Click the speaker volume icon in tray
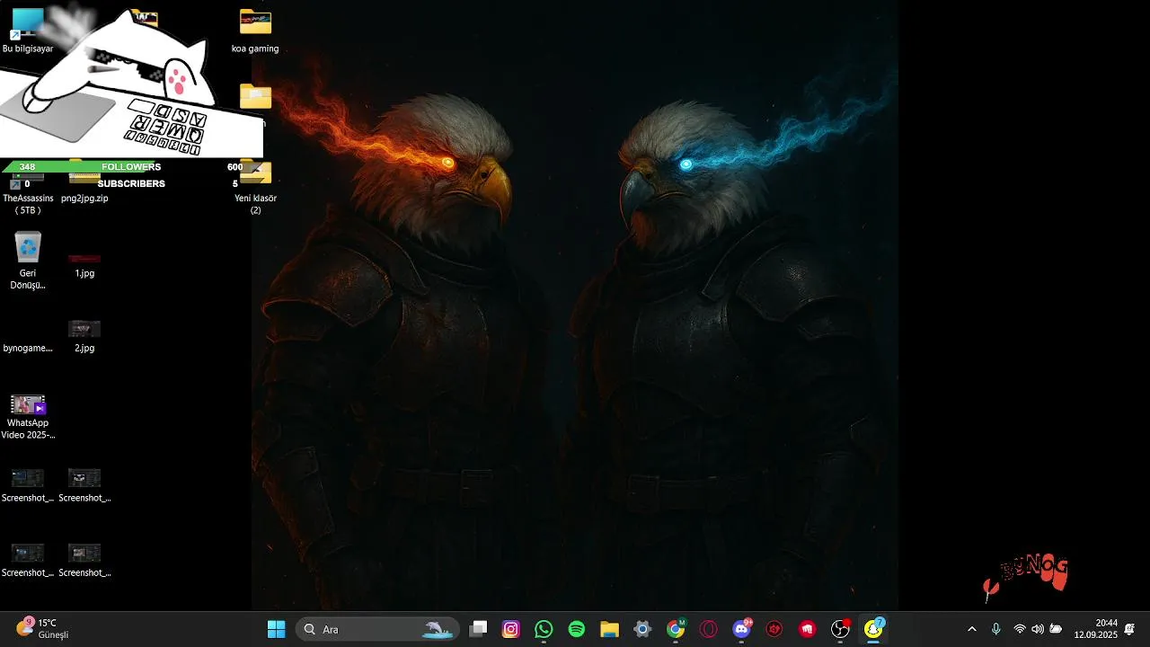The width and height of the screenshot is (1150, 647). point(1038,629)
